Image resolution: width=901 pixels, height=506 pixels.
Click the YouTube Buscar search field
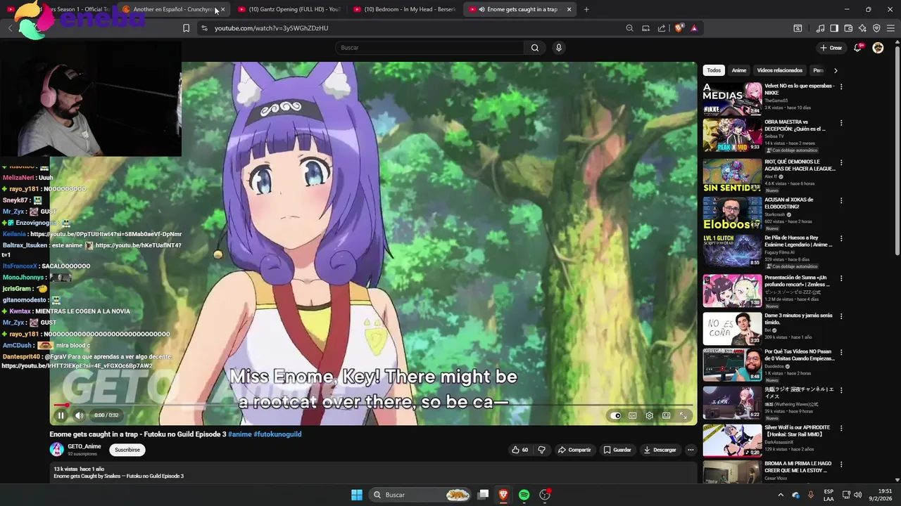click(429, 48)
